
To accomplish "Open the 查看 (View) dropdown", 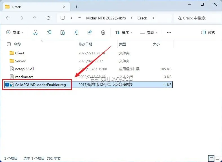I will [x=149, y=32].
